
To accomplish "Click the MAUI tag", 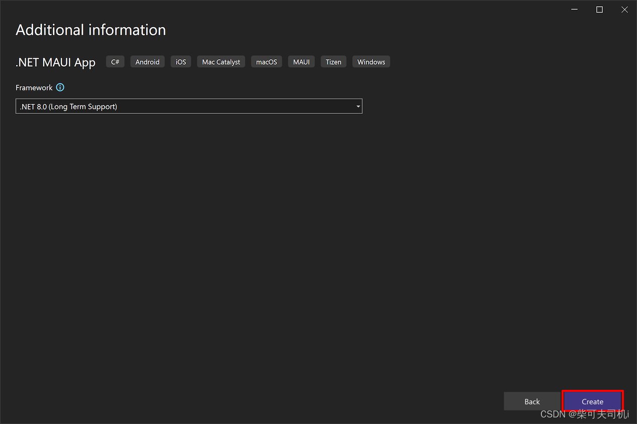I will (x=301, y=62).
